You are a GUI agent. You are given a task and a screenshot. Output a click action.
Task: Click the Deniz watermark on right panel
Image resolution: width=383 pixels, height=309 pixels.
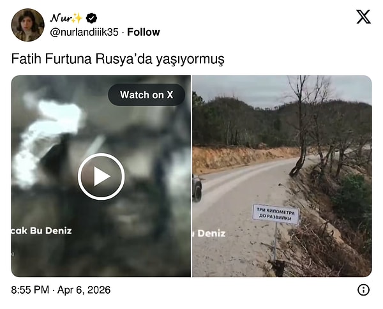(209, 234)
